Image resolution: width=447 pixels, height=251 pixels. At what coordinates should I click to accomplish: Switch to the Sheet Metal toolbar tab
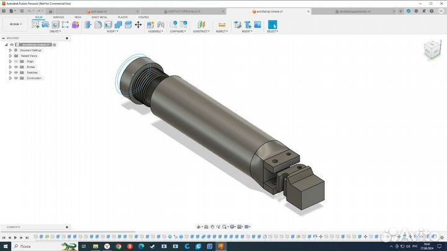tap(99, 17)
